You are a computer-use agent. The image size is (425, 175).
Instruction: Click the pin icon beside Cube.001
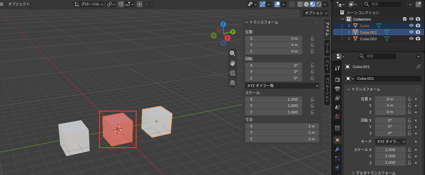418,67
